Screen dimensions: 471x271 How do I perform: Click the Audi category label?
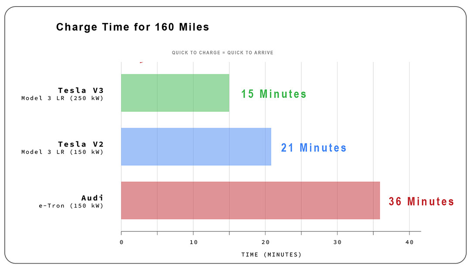point(92,198)
